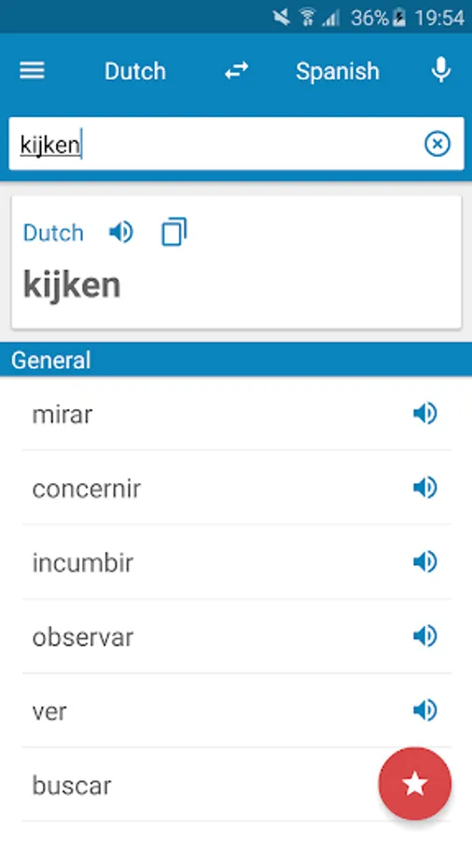472x841 pixels.
Task: Play audio for observar
Action: click(x=425, y=636)
